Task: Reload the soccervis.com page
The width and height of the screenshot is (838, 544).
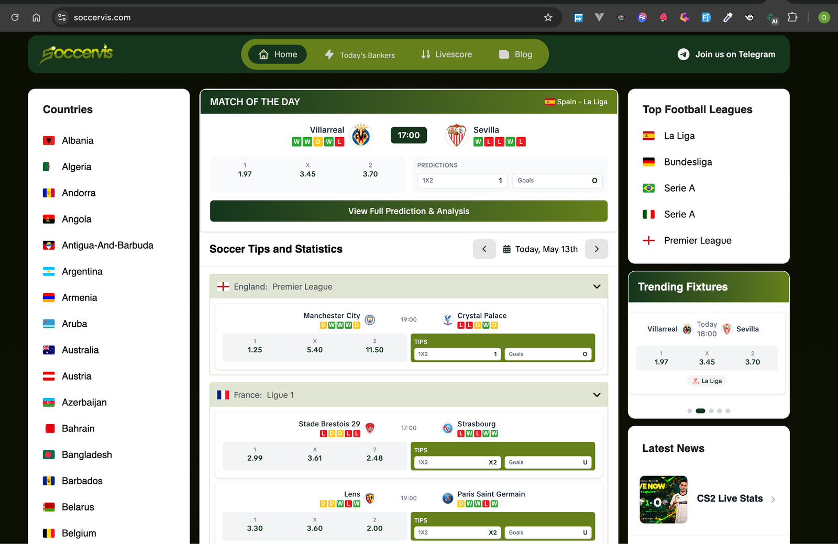Action: (15, 17)
